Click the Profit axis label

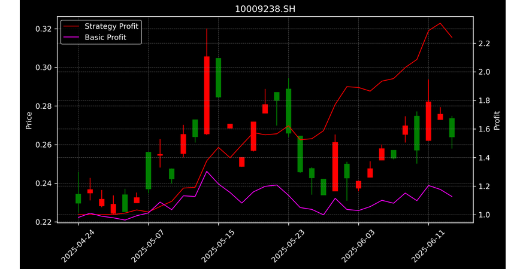[497, 120]
